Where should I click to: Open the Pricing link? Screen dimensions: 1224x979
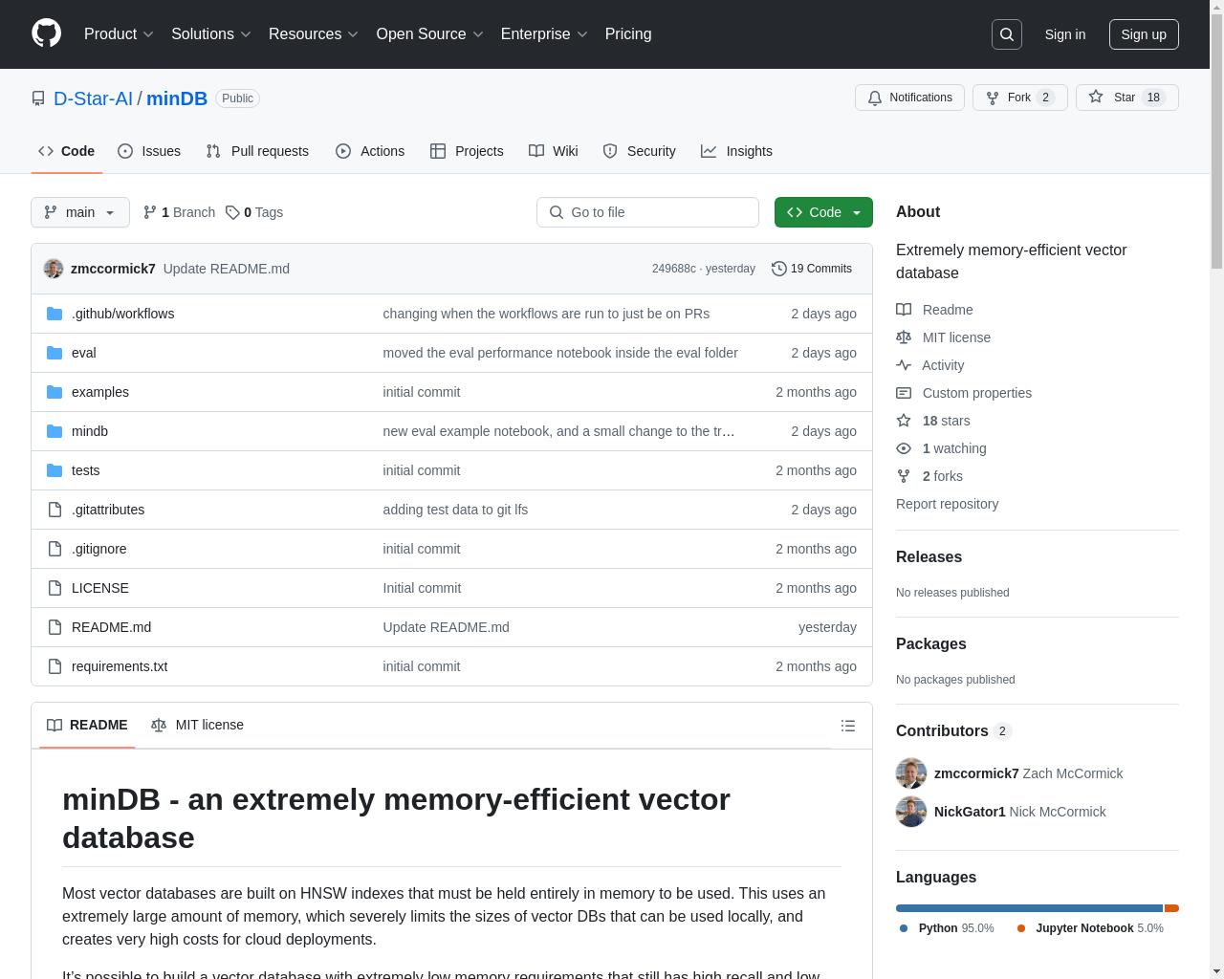628,34
